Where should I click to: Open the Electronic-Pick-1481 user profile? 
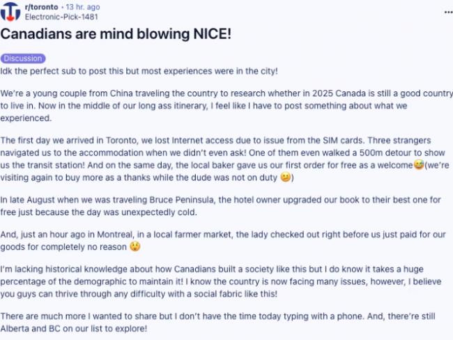coord(61,17)
